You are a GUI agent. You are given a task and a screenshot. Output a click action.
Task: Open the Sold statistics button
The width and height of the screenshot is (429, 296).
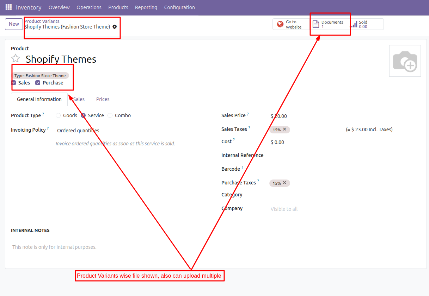click(365, 24)
